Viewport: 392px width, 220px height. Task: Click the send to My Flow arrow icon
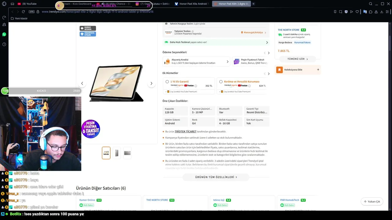pyautogui.click(x=352, y=12)
